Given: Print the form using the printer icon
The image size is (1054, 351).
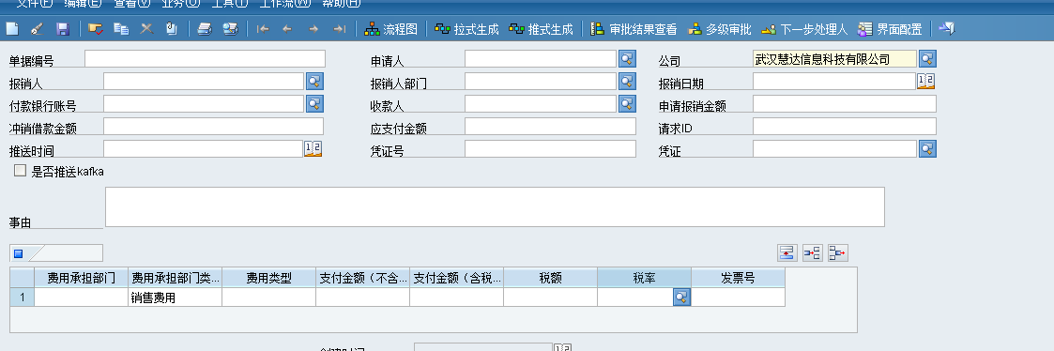Looking at the screenshot, I should click(x=205, y=29).
